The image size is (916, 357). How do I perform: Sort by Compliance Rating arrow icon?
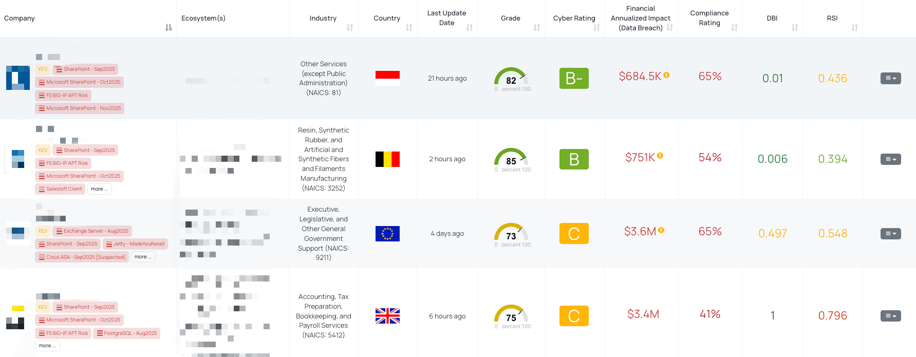click(735, 27)
